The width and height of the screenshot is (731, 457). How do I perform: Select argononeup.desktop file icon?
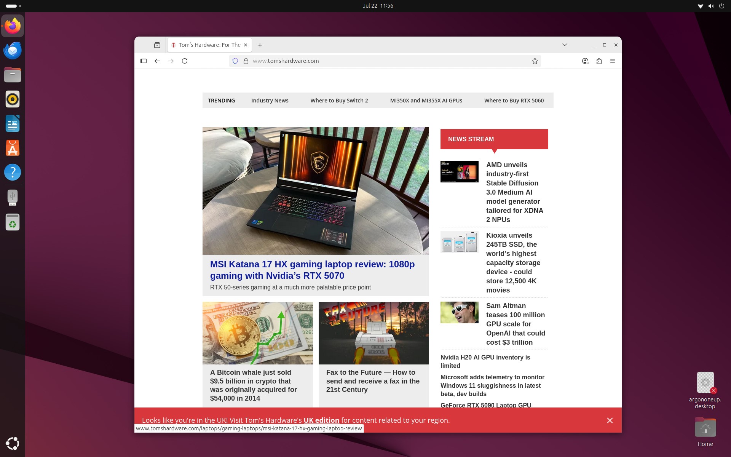point(705,390)
